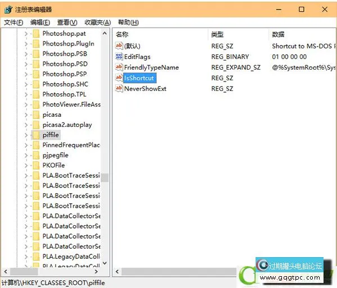
Task: Click tree pane scroll right arrow
Action: point(96,272)
